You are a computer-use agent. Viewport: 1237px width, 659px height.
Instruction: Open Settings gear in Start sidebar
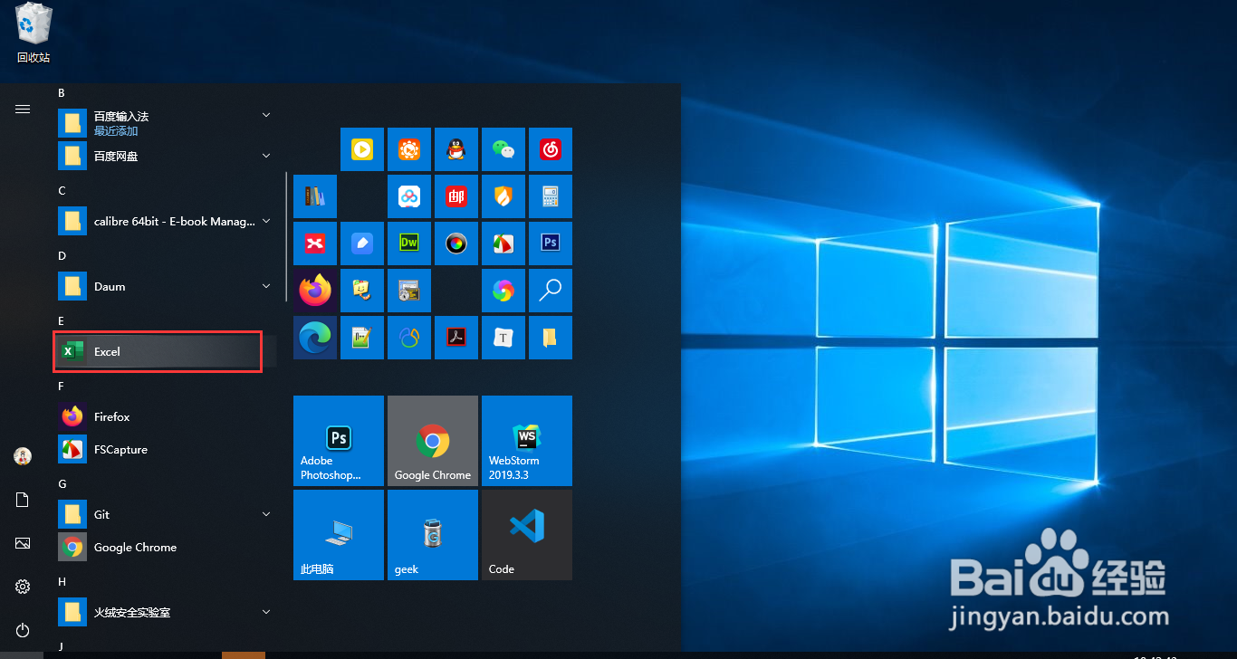tap(23, 587)
